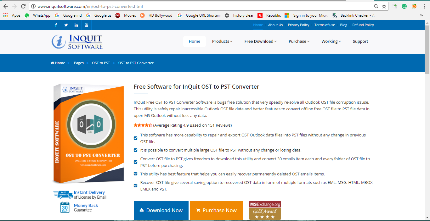Open the Grammarly extension icon
The width and height of the screenshot is (430, 221).
coord(404,6)
